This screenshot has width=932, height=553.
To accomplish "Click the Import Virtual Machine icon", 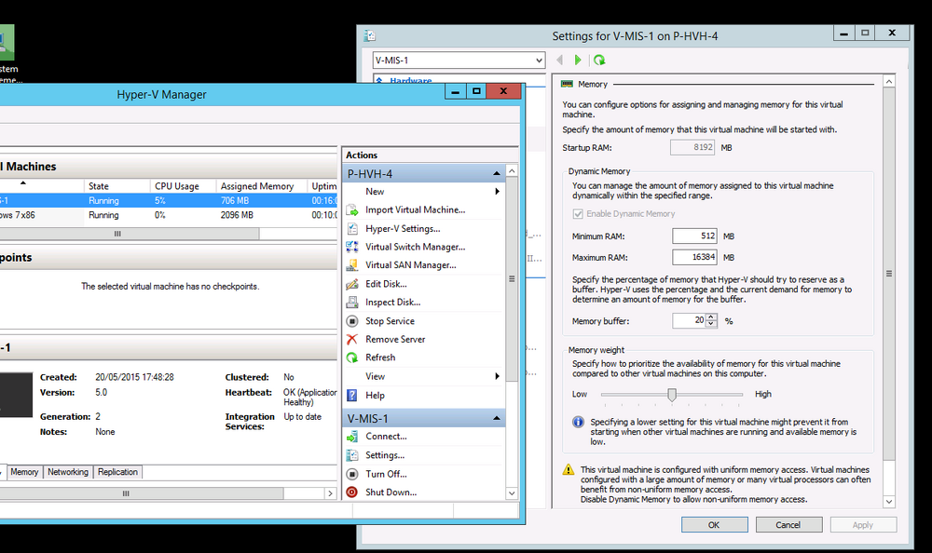I will pyautogui.click(x=352, y=209).
